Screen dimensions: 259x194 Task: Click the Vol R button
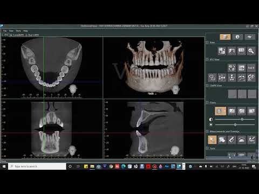(x=251, y=68)
